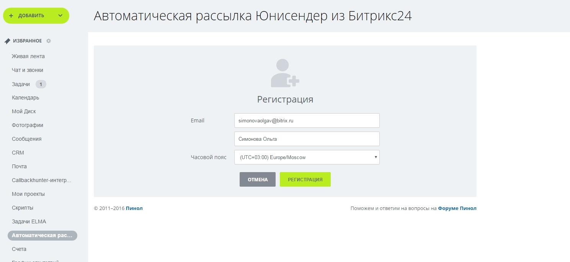Image resolution: width=570 pixels, height=262 pixels.
Task: Expand the Добавить button chevron
Action: (x=60, y=16)
